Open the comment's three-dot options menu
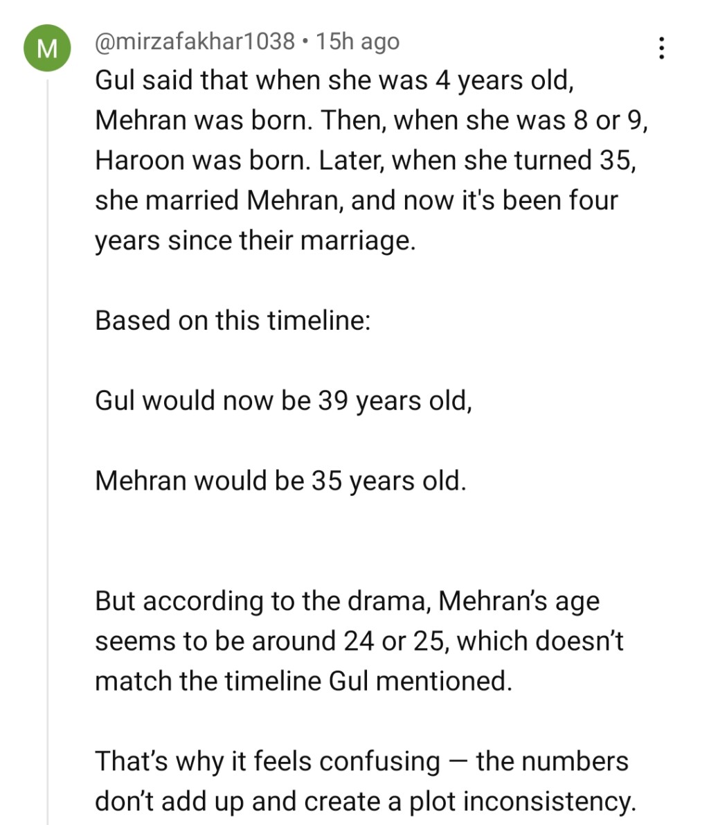Image resolution: width=709 pixels, height=825 pixels. (662, 47)
